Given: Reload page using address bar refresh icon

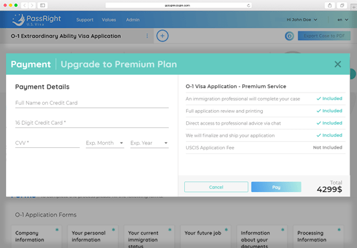Looking at the screenshot, I should (x=248, y=5).
